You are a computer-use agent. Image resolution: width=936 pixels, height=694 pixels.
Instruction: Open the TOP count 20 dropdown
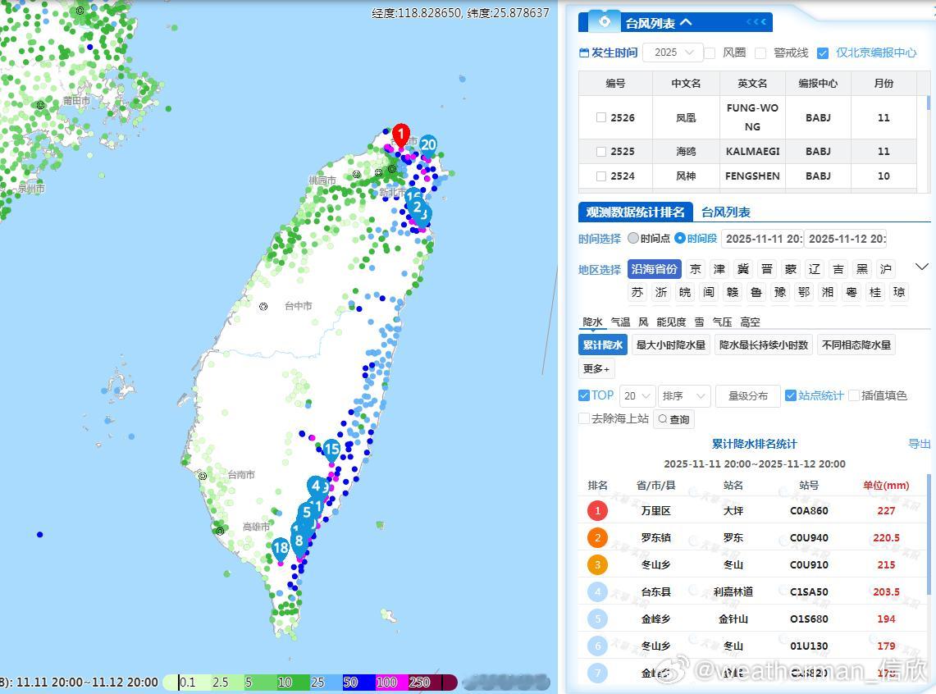tap(637, 395)
